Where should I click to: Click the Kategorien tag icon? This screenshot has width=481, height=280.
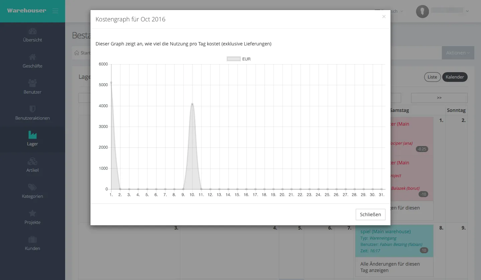(32, 187)
